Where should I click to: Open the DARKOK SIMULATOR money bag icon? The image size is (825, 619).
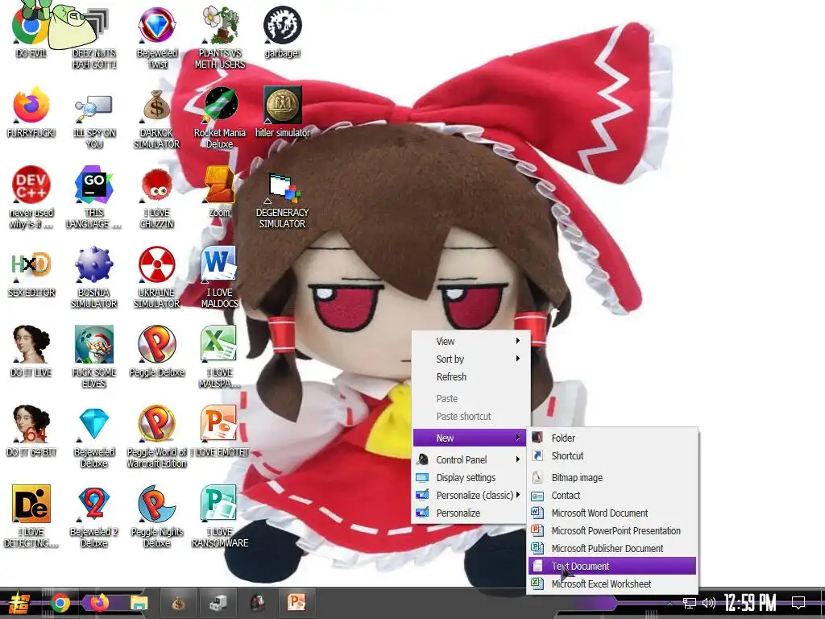(157, 106)
